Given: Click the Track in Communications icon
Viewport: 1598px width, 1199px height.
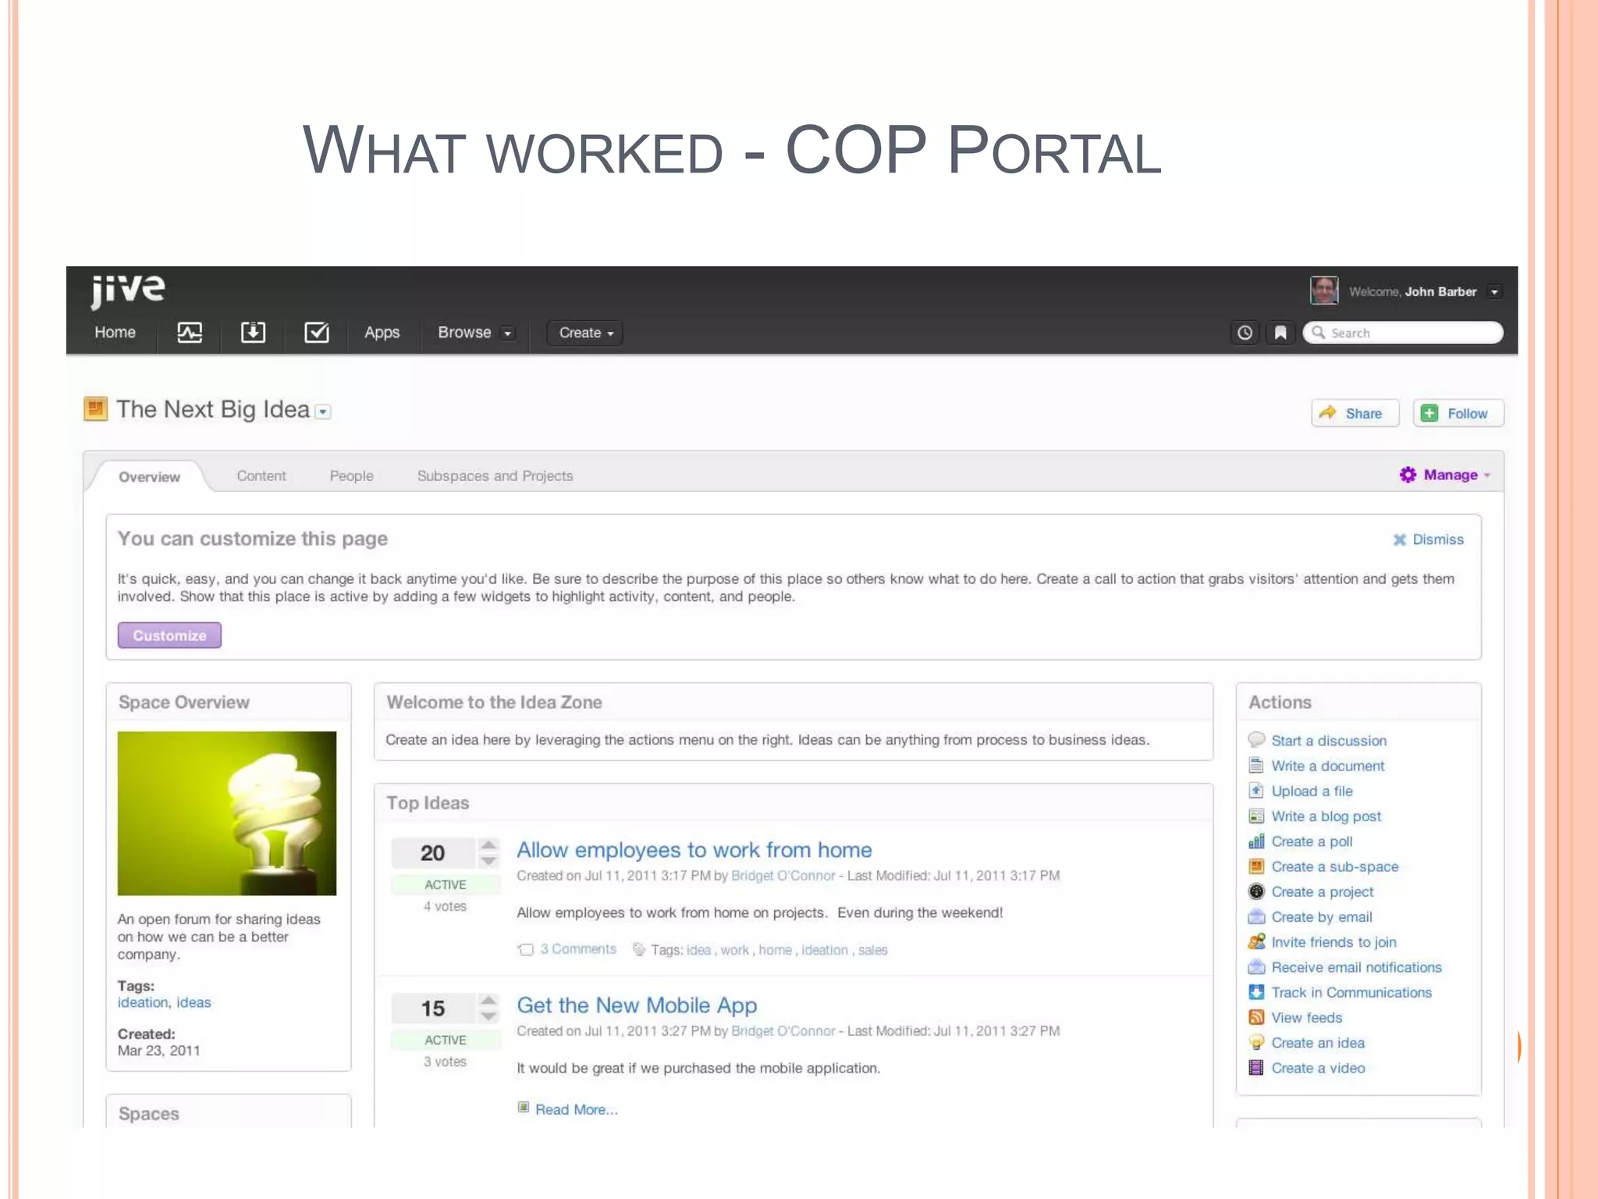Looking at the screenshot, I should [x=1256, y=991].
